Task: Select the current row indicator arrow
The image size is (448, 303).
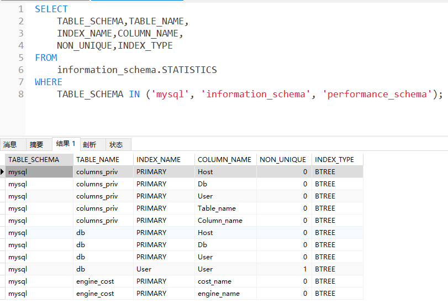Action: (2, 172)
